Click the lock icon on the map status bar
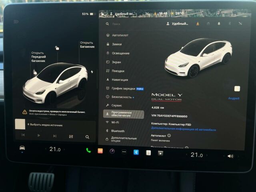The width and height of the screenshot is (256, 192). (x=102, y=14)
